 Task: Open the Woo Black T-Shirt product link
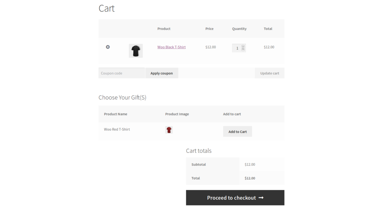click(x=171, y=47)
